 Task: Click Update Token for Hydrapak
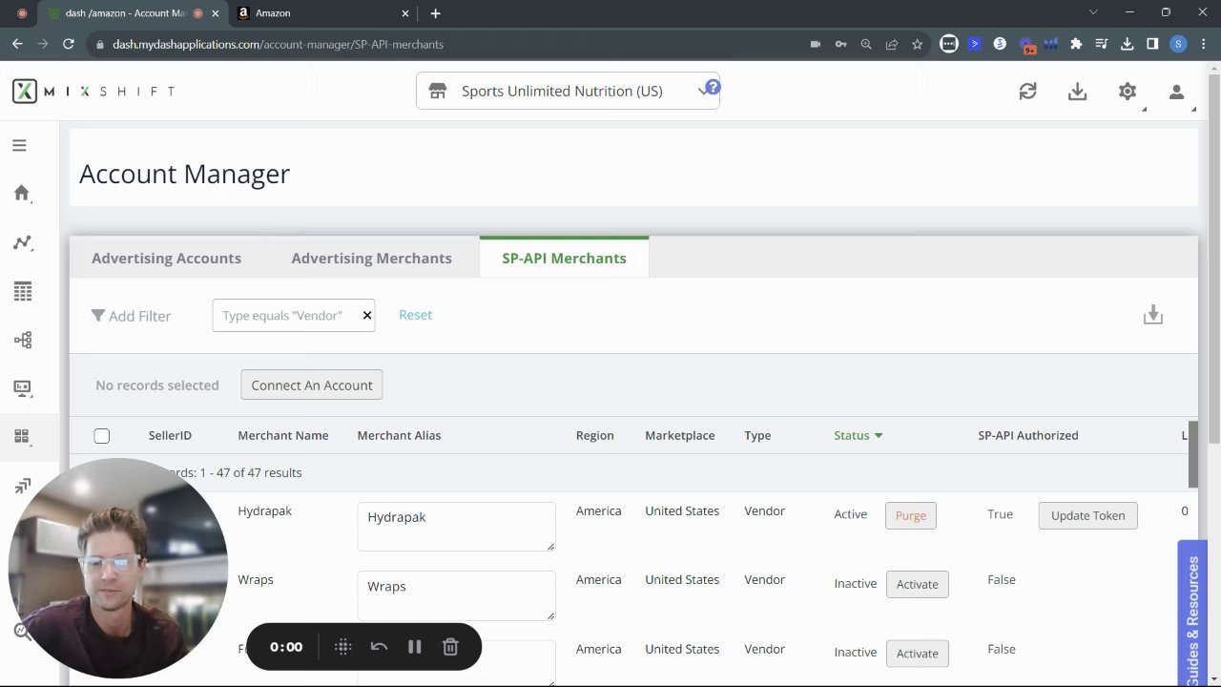[1087, 515]
